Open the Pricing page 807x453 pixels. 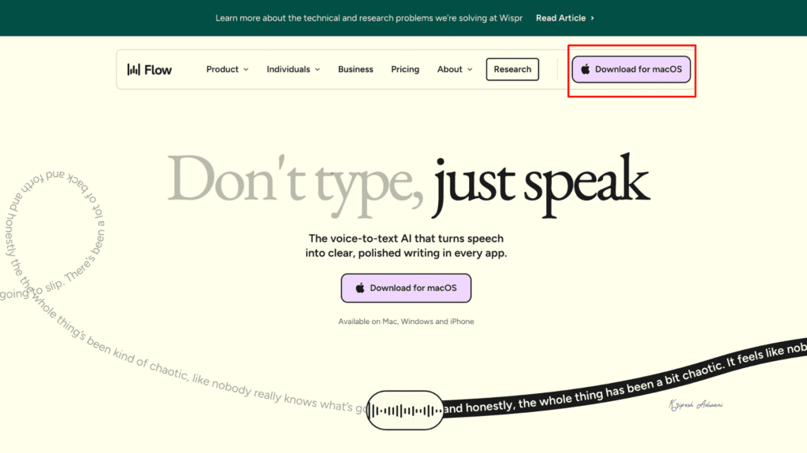(x=405, y=69)
